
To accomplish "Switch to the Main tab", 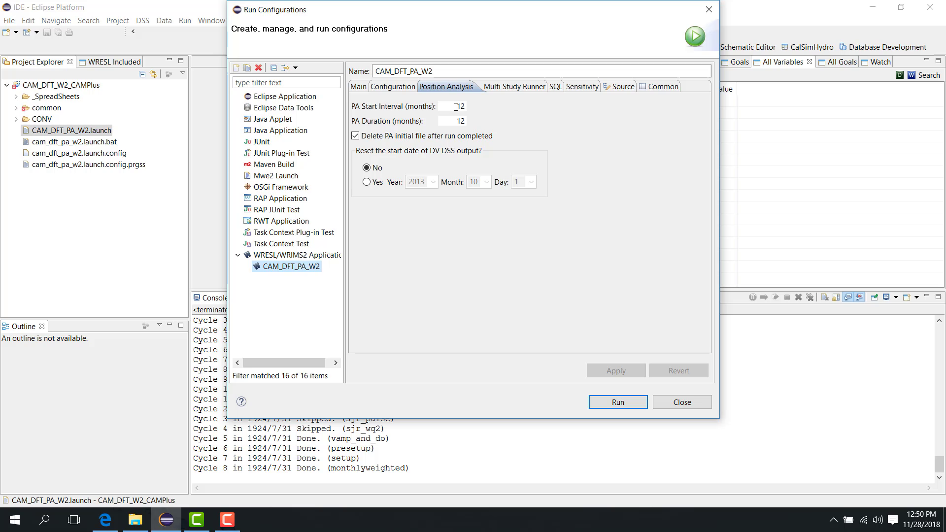I will pos(358,87).
